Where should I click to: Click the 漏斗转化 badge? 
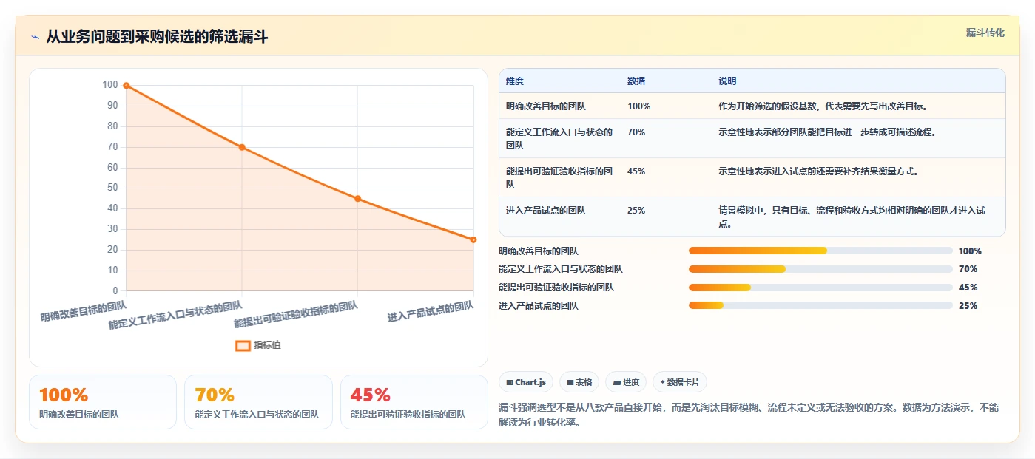click(x=985, y=33)
